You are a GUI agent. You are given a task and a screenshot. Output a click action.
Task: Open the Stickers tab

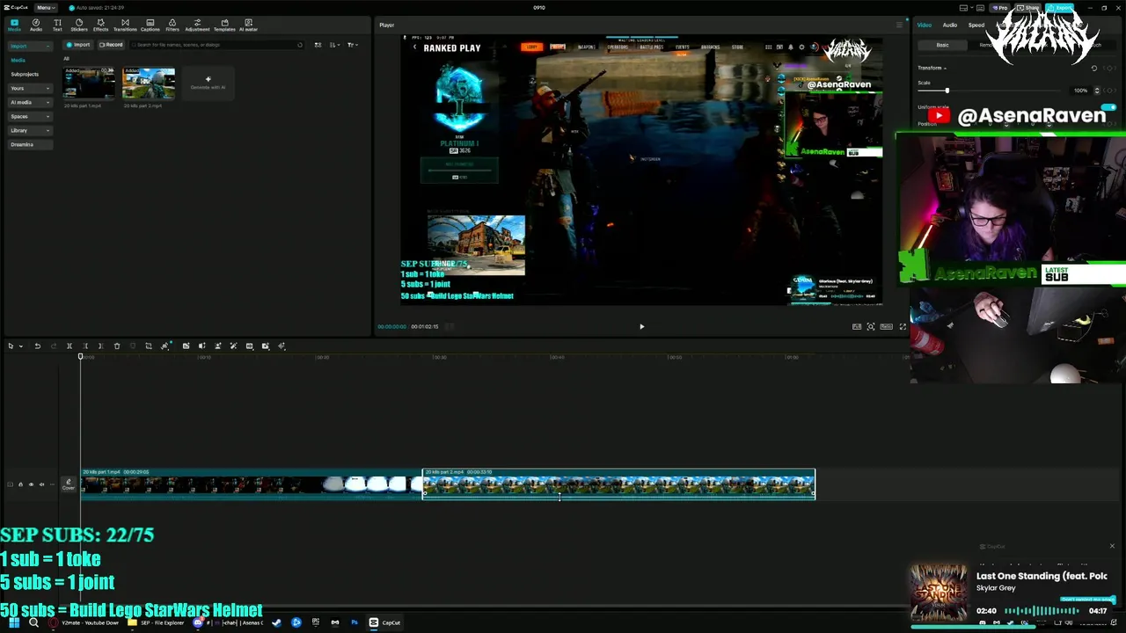tap(79, 25)
